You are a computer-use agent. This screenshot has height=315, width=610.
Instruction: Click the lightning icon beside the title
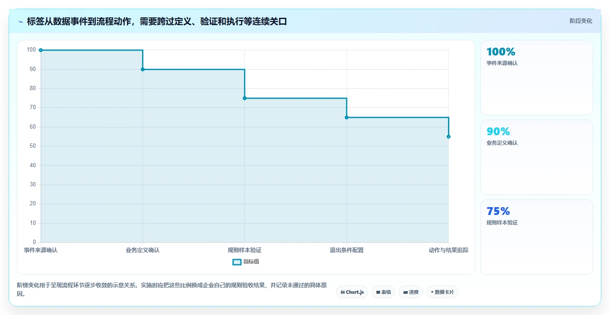(x=20, y=22)
